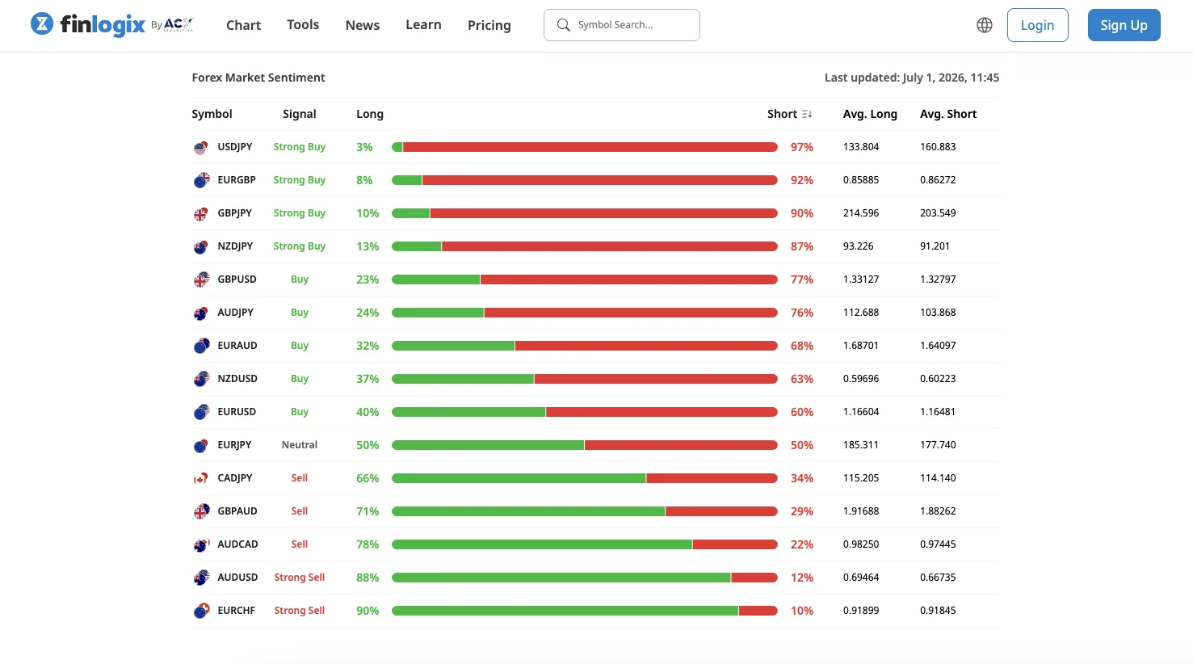Click the 0.97445 average short value

point(938,544)
